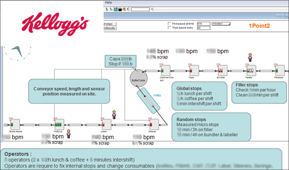Viewport: 289px width, 170px height.
Task: Select the Cartoner machine block
Action: pos(166,71)
